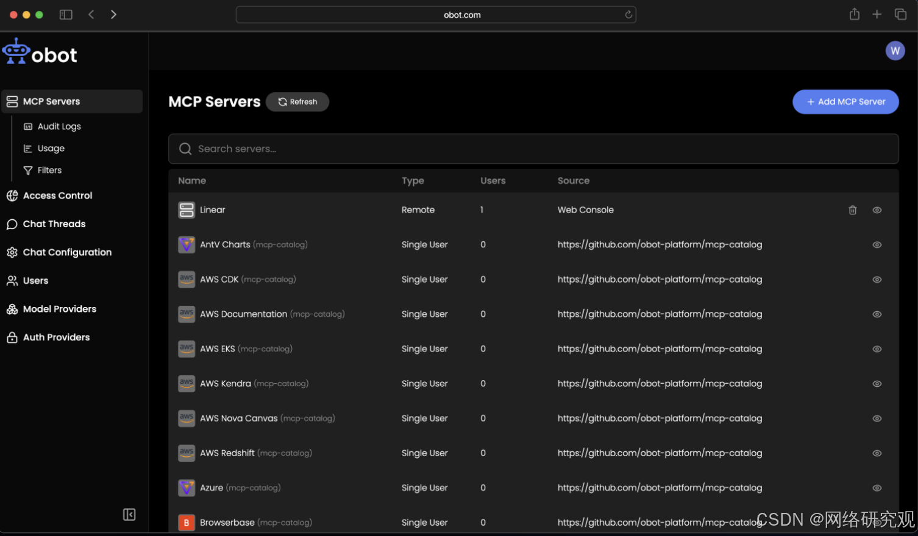Go back in the browser
This screenshot has width=918, height=536.
pyautogui.click(x=91, y=15)
